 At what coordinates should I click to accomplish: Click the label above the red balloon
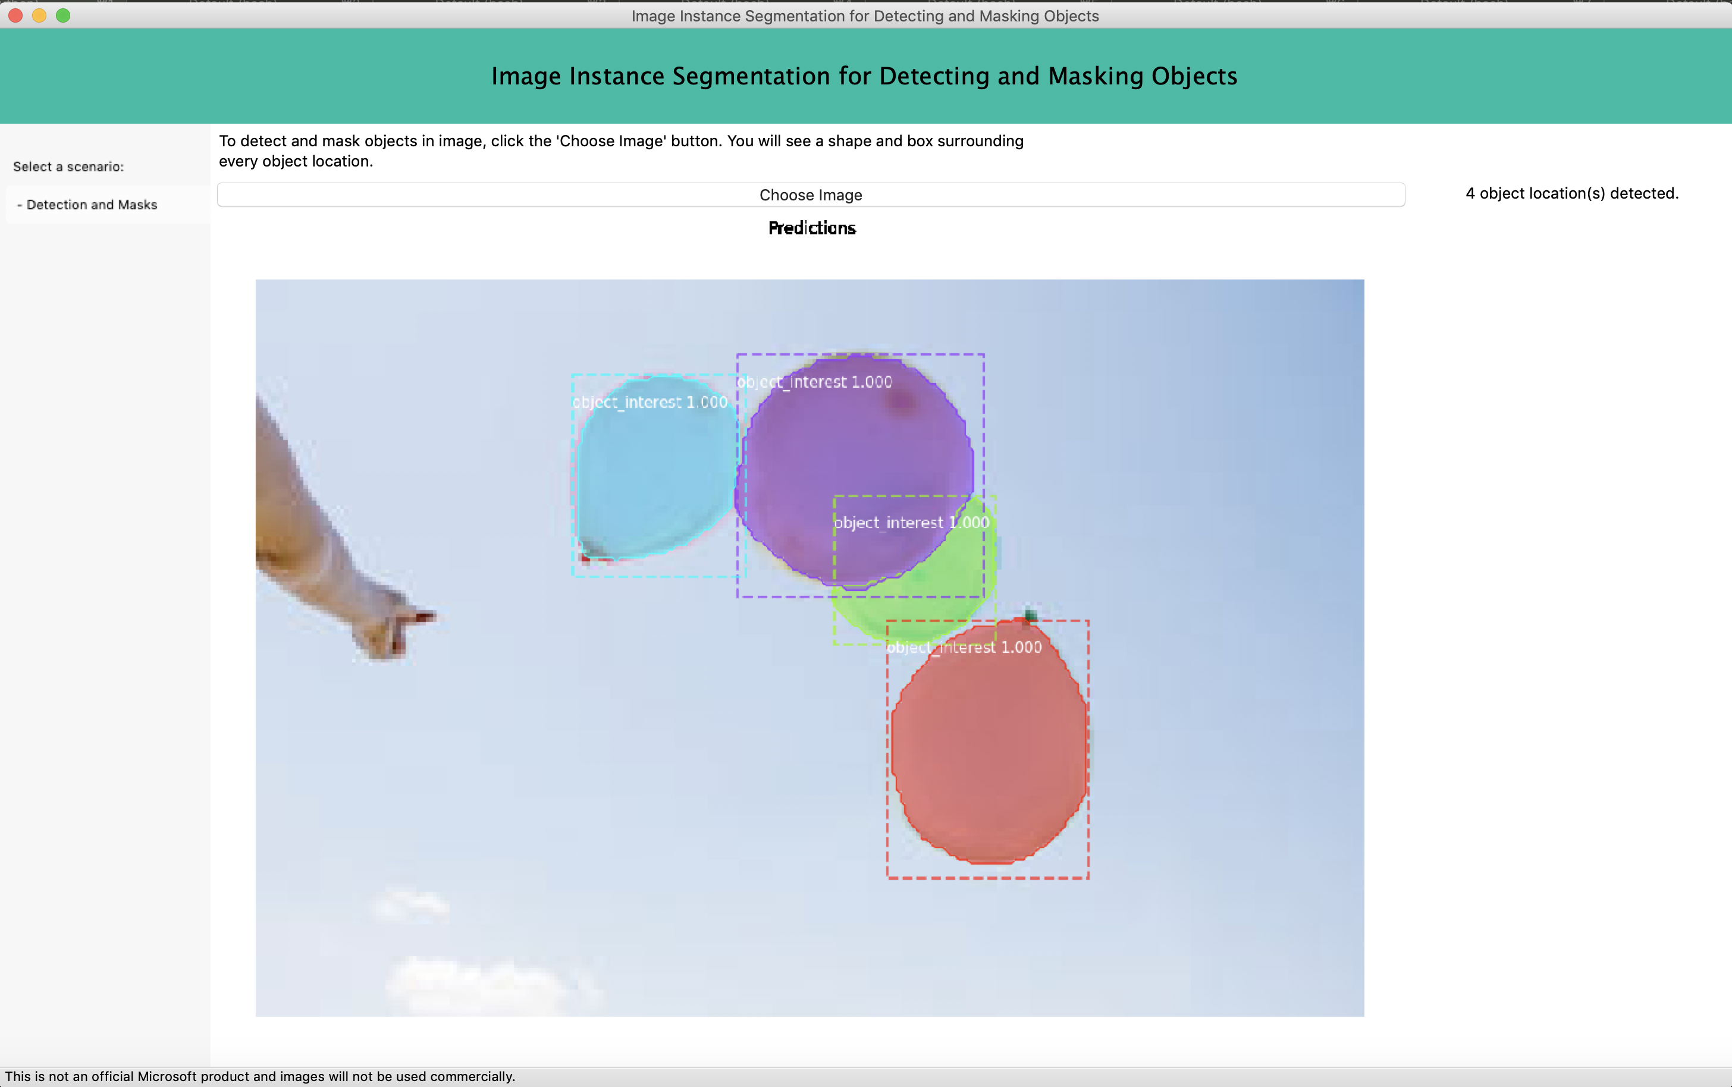click(x=964, y=647)
